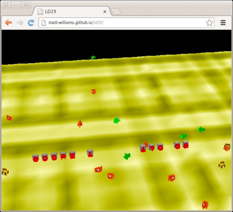Click the orange fish in bottom right corner
The image size is (233, 212).
tap(205, 205)
